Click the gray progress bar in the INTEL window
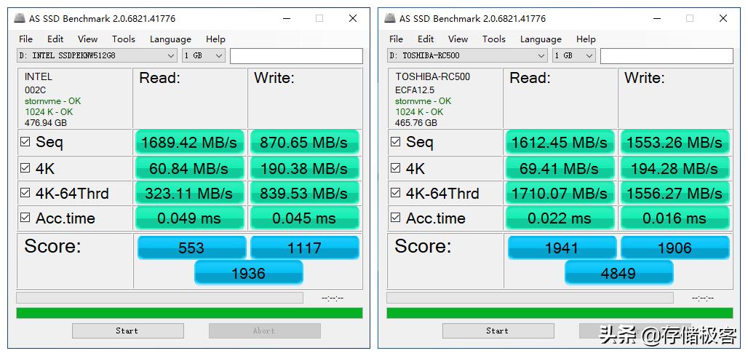This screenshot has height=356, width=748. click(160, 298)
